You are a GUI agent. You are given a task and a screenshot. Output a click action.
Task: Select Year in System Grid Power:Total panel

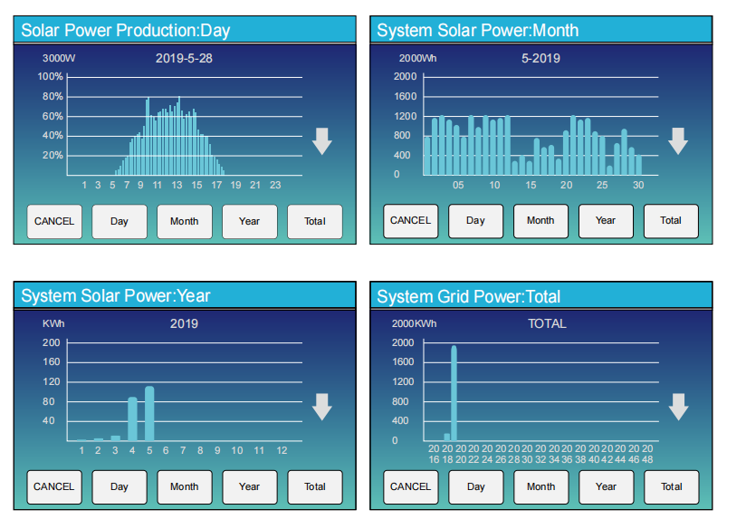[607, 486]
